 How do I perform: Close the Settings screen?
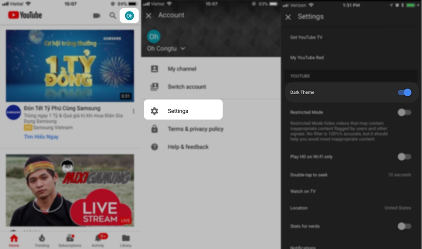click(x=288, y=17)
